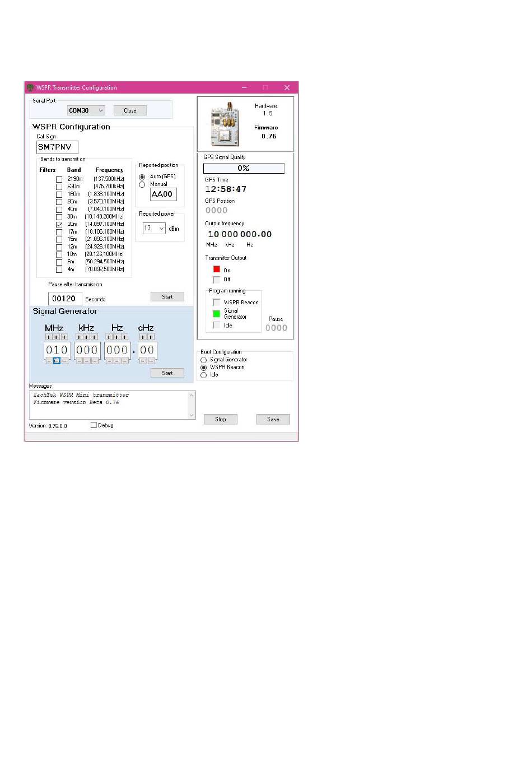Enable the 17m band checkbox
532x767 pixels.
59,232
